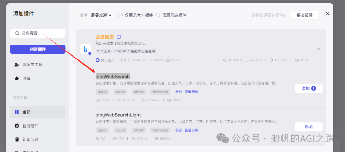Click the 99.8% success rate icon

[297, 60]
